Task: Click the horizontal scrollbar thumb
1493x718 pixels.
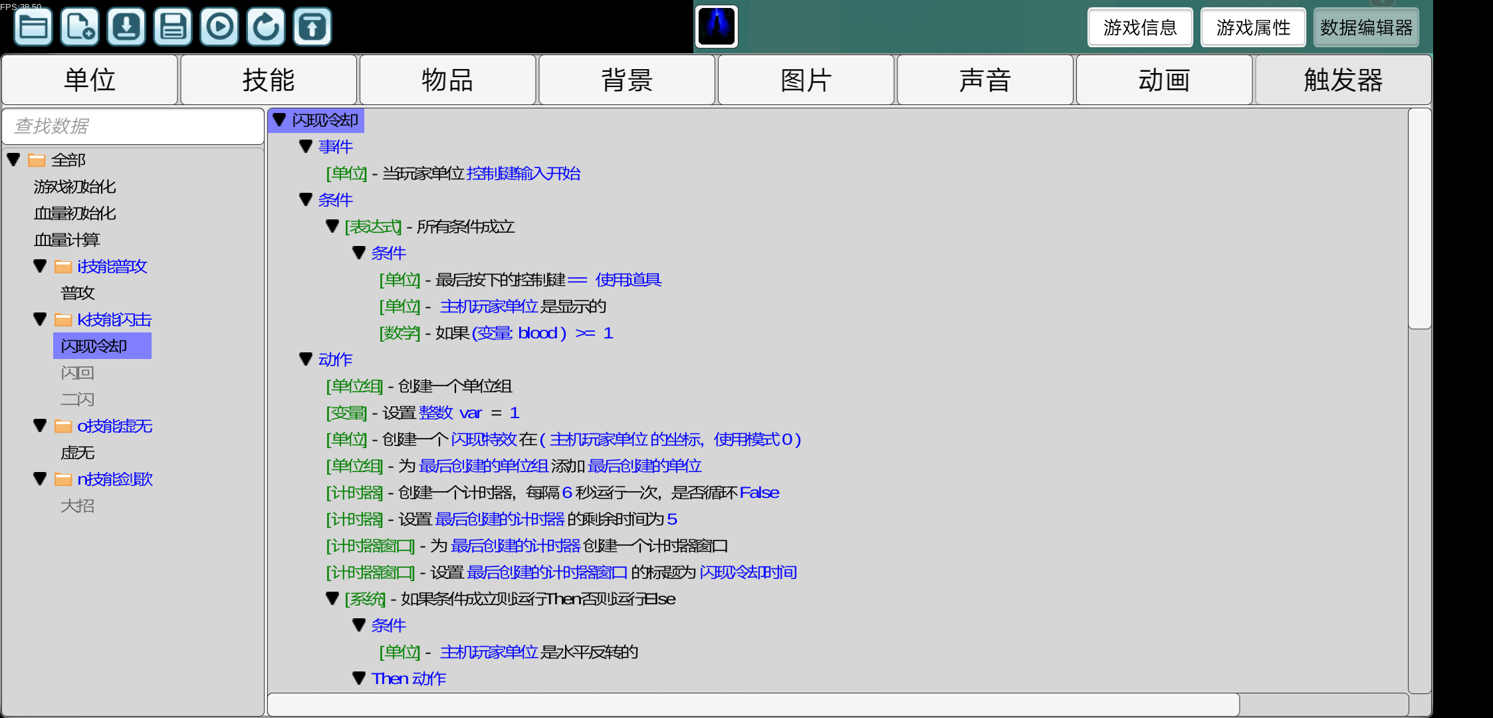Action: coord(754,704)
